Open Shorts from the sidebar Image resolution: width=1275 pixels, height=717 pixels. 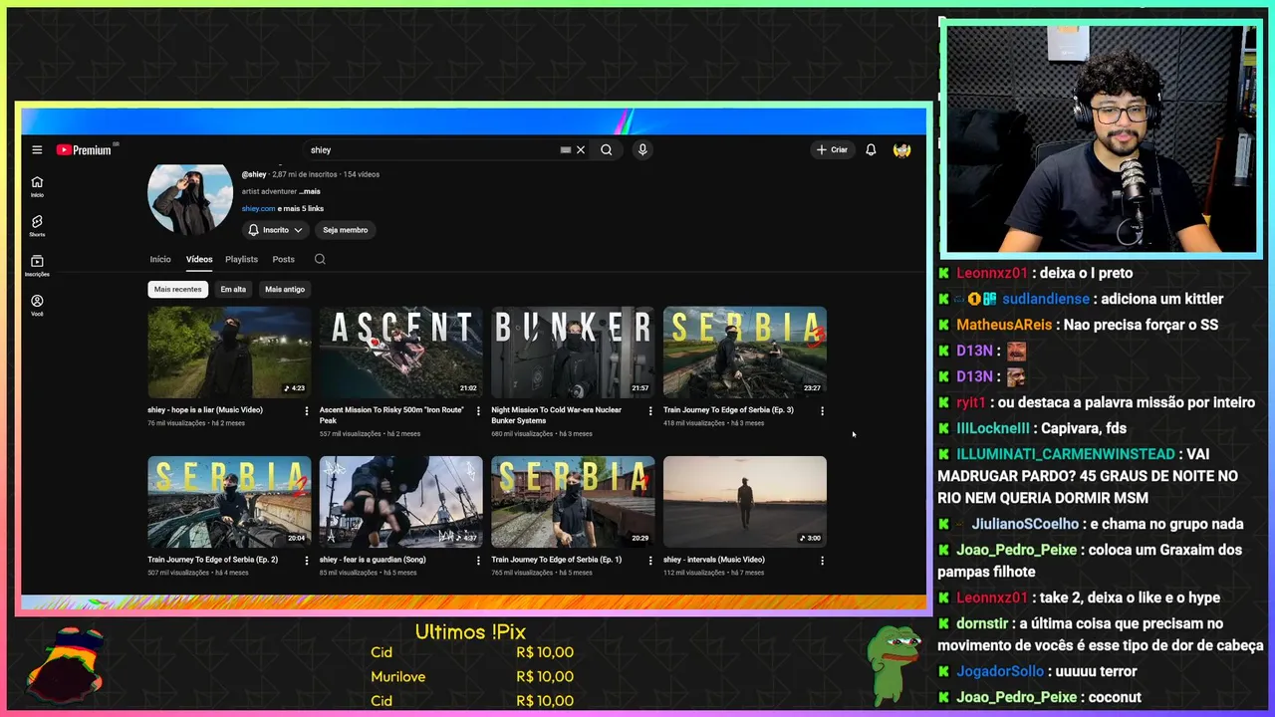37,226
